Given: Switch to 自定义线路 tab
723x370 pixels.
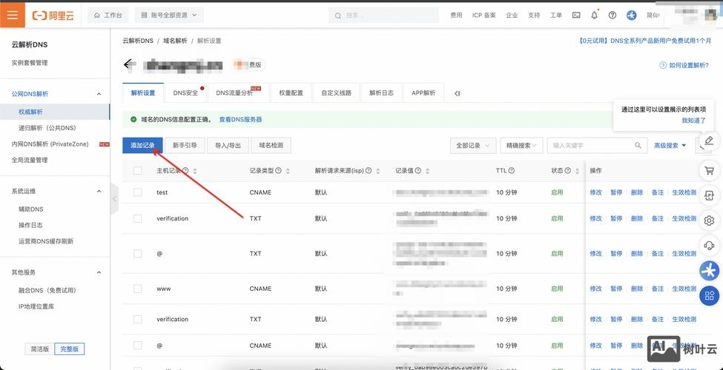Looking at the screenshot, I should point(337,93).
